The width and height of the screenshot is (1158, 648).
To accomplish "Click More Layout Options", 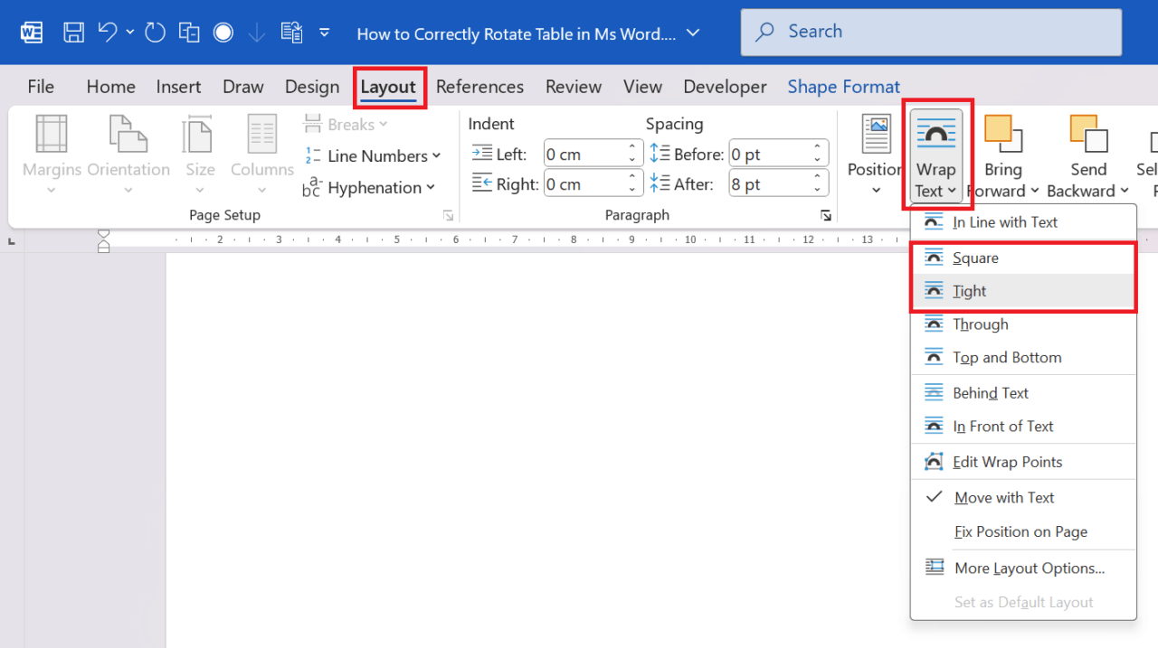I will pos(1029,568).
